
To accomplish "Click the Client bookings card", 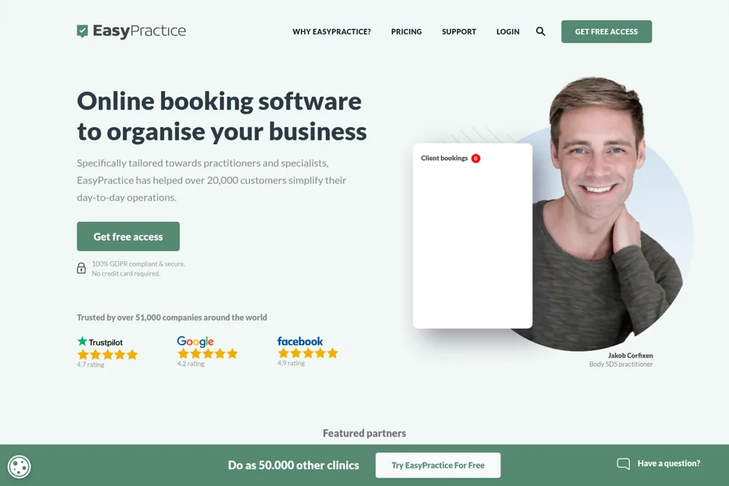I will click(472, 236).
